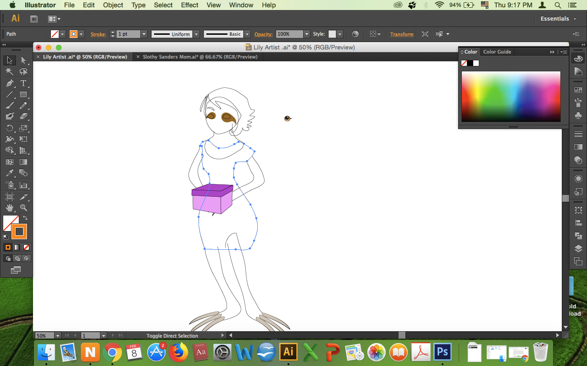Open the Object menu

113,5
